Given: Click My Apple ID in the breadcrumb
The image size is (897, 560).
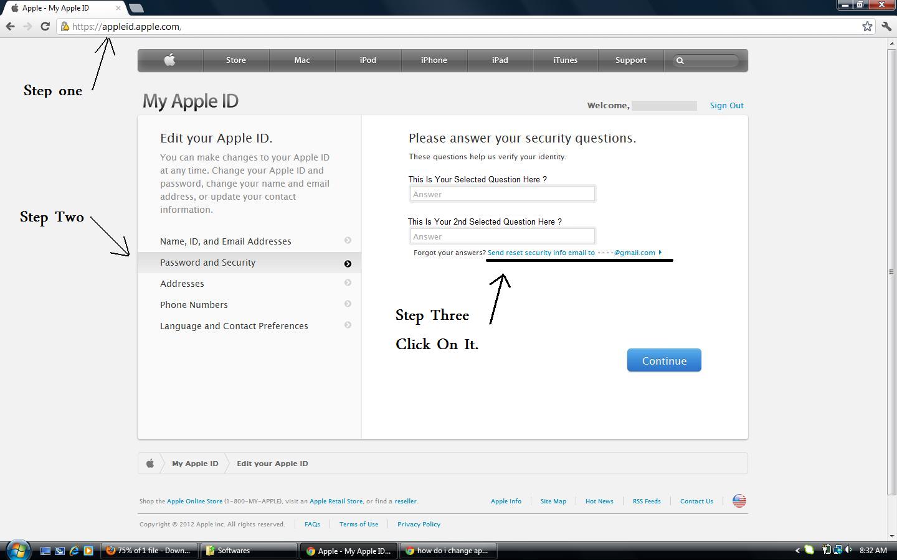Looking at the screenshot, I should coord(195,464).
